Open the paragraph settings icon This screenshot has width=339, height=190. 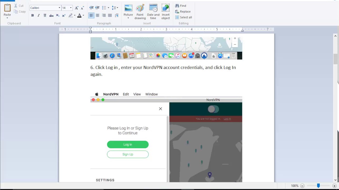[117, 16]
